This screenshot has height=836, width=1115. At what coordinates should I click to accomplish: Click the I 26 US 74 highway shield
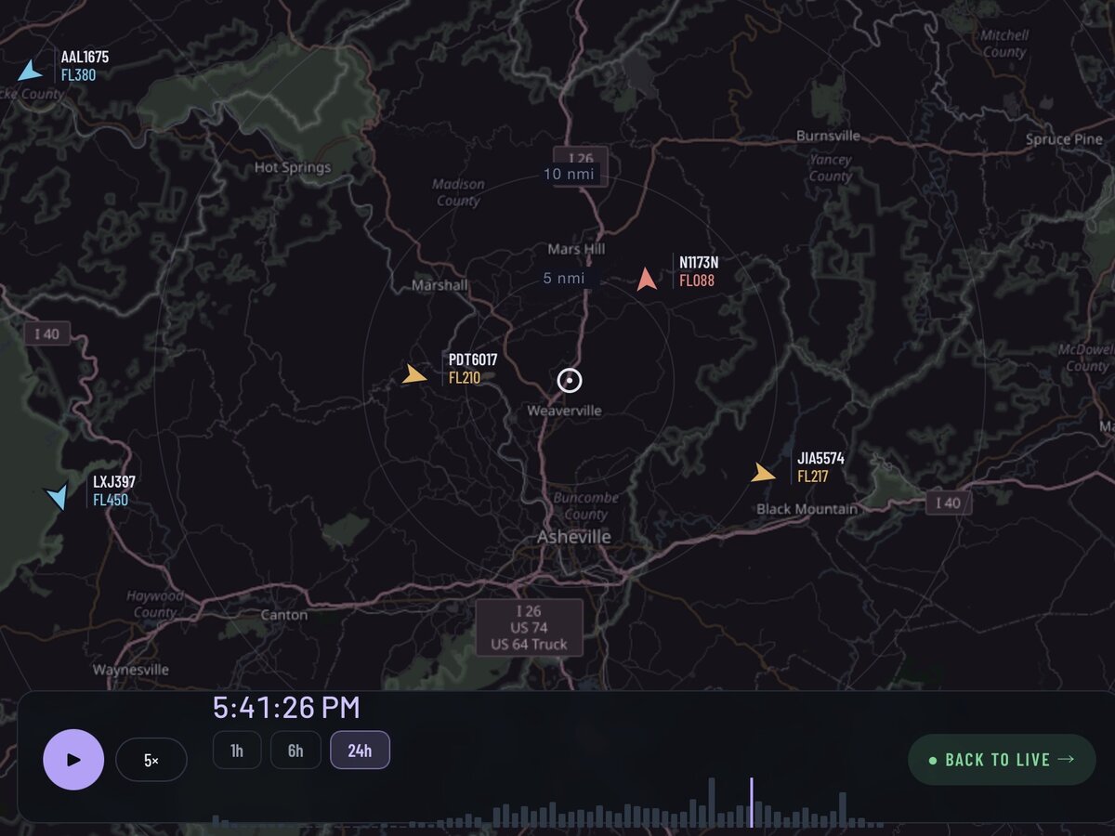[x=530, y=628]
